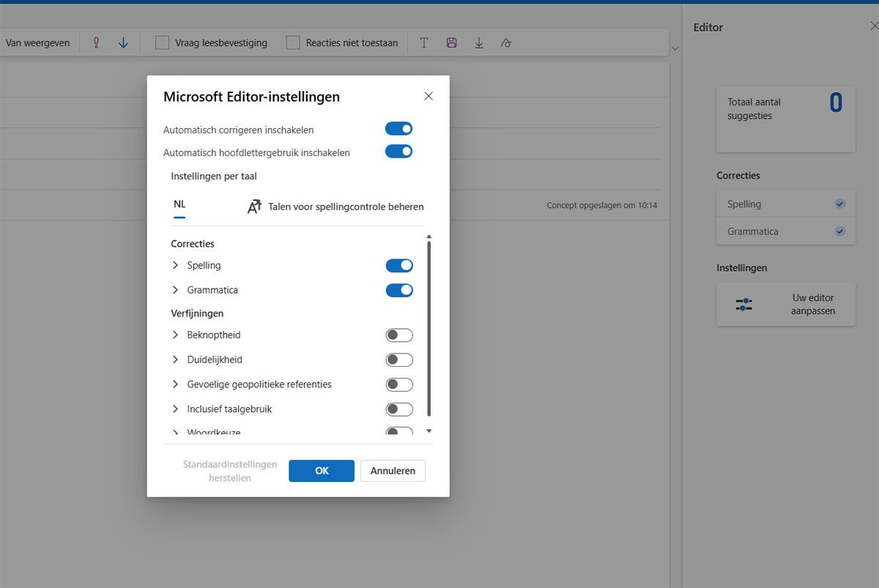The width and height of the screenshot is (879, 588).
Task: Click the Annuleren button
Action: (393, 471)
